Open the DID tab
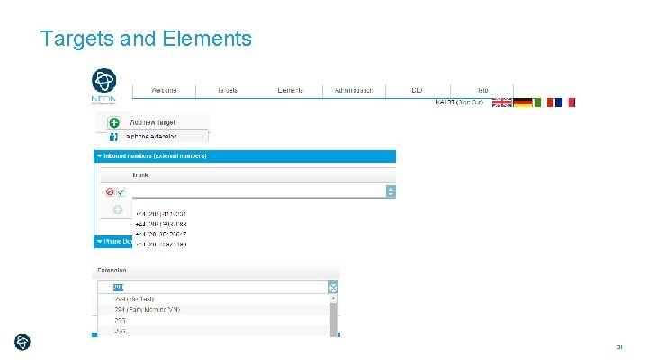The height and width of the screenshot is (364, 648). point(418,91)
